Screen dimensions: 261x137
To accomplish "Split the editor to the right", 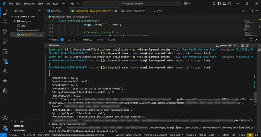I will tap(251, 11).
